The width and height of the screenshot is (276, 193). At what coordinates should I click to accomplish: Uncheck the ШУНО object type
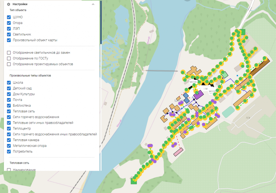click(x=9, y=17)
